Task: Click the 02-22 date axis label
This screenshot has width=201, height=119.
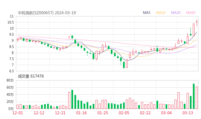Action: click(x=145, y=113)
